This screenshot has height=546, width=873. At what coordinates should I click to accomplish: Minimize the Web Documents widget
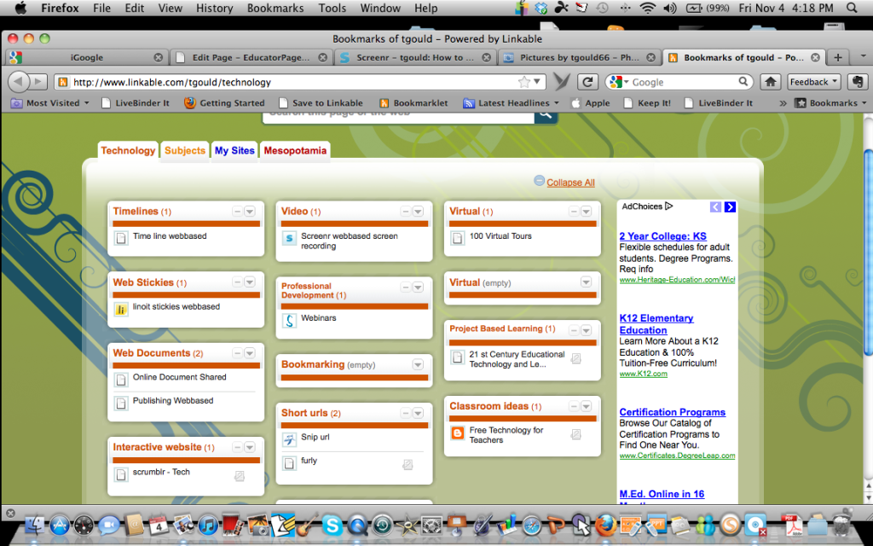click(237, 353)
